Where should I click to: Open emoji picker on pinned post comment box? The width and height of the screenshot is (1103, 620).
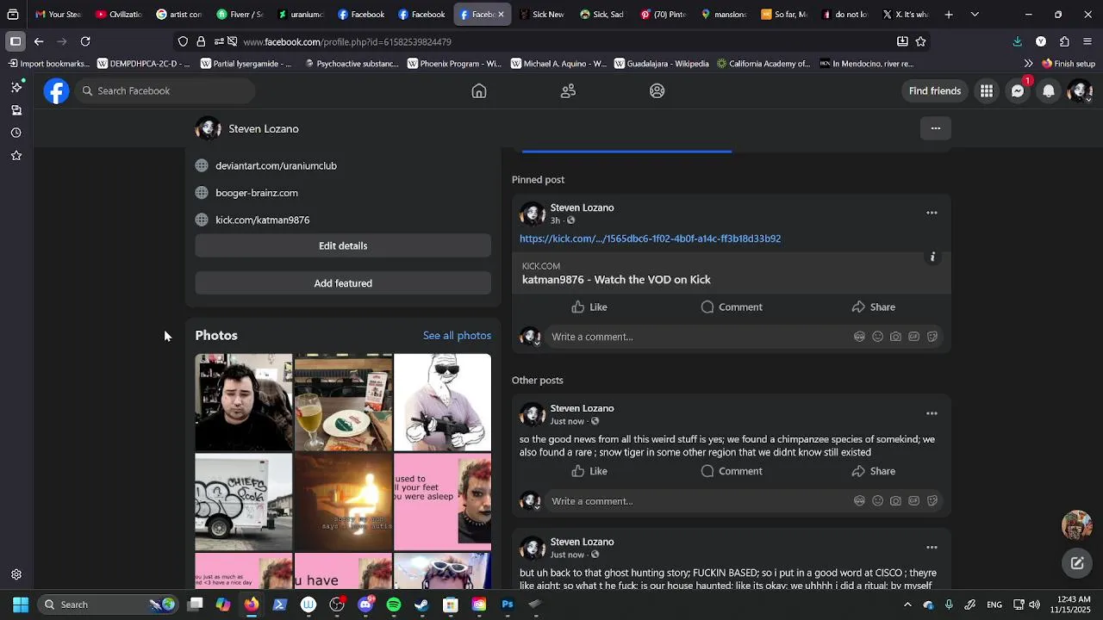tap(877, 337)
